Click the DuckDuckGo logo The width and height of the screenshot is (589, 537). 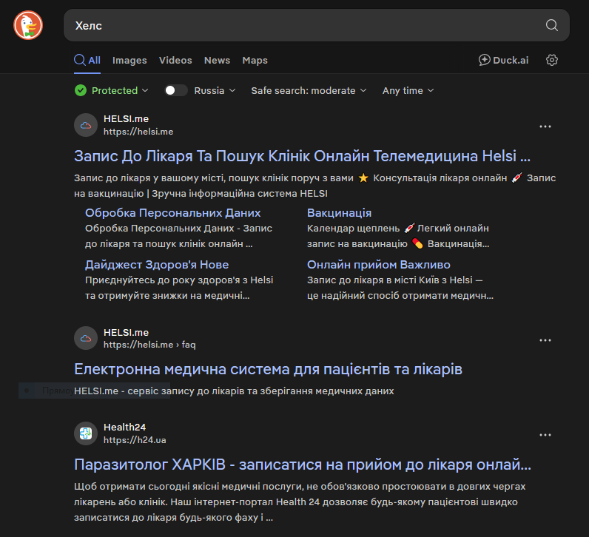28,25
